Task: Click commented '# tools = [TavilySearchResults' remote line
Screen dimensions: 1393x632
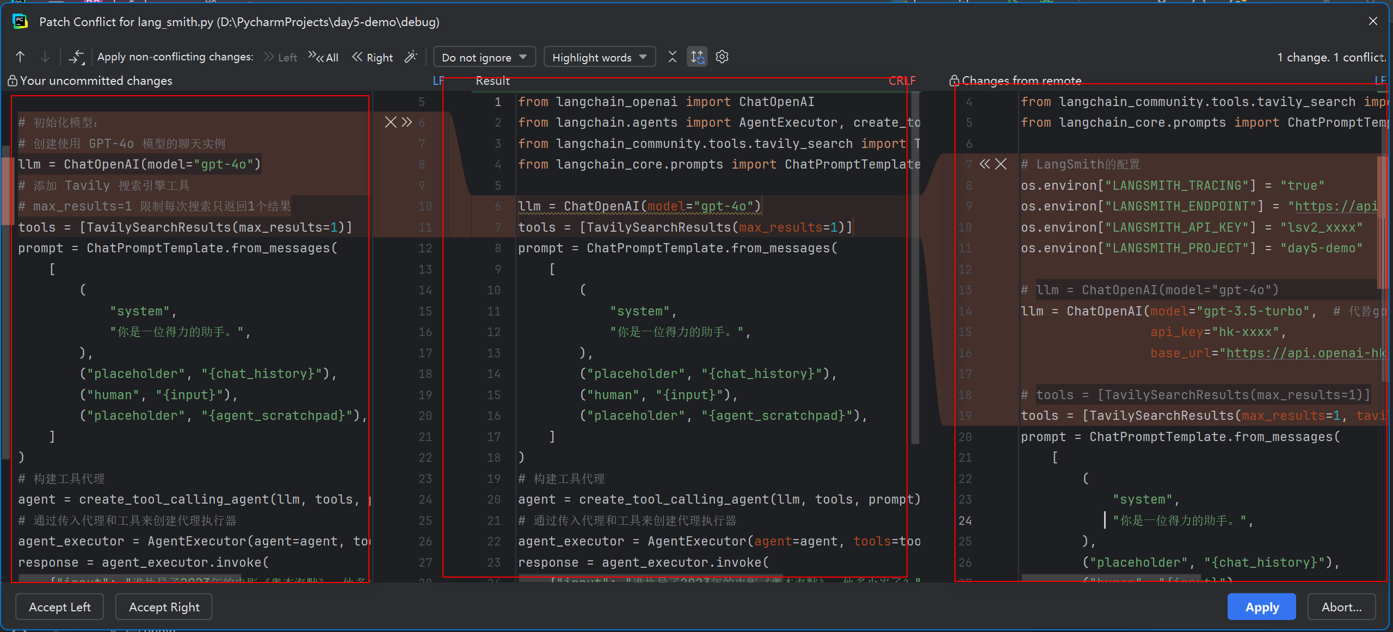Action: point(1195,395)
